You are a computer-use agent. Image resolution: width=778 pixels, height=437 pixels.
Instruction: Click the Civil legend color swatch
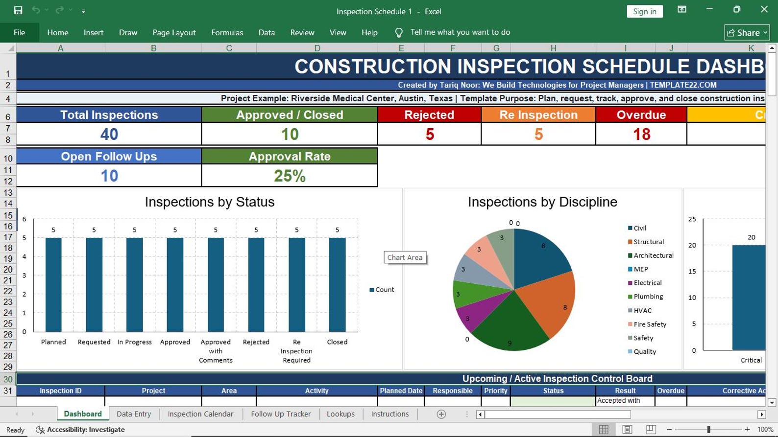(x=630, y=228)
